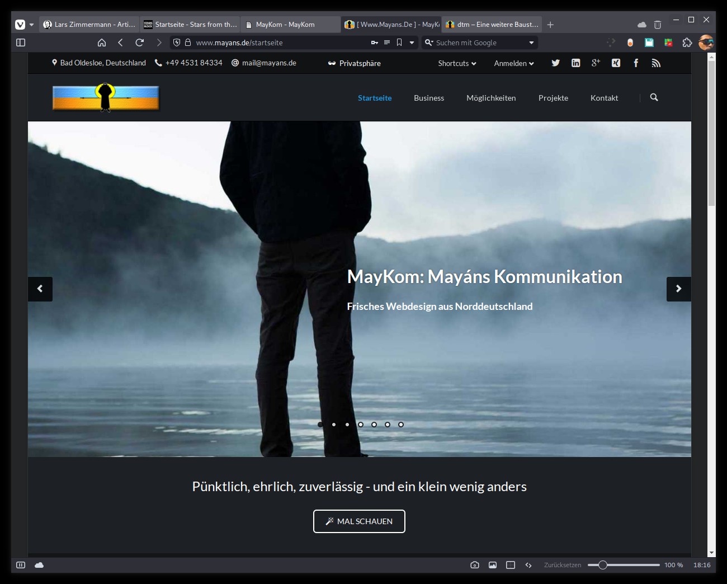
Task: Toggle the side panel button in toolbar
Action: click(x=21, y=43)
